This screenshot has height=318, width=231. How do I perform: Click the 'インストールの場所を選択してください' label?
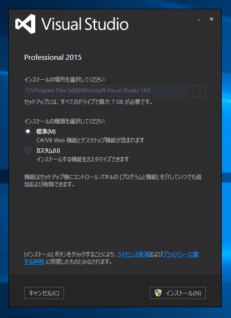(x=64, y=79)
